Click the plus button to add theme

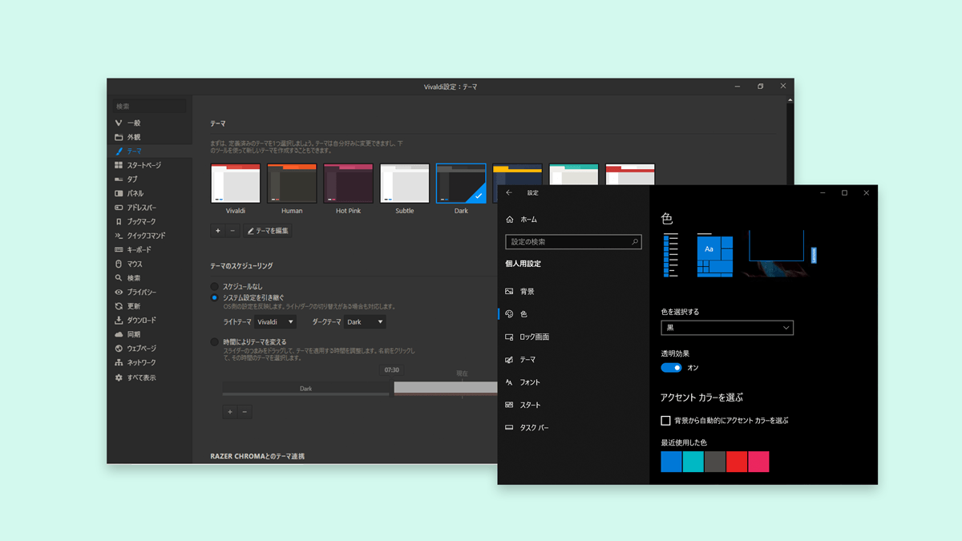218,231
